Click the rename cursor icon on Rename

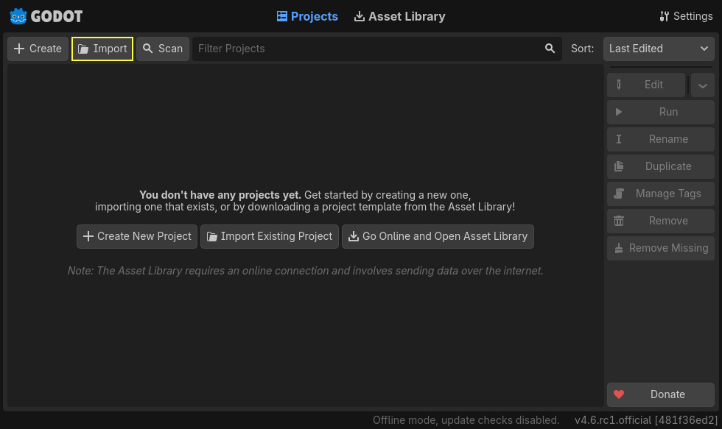(619, 138)
